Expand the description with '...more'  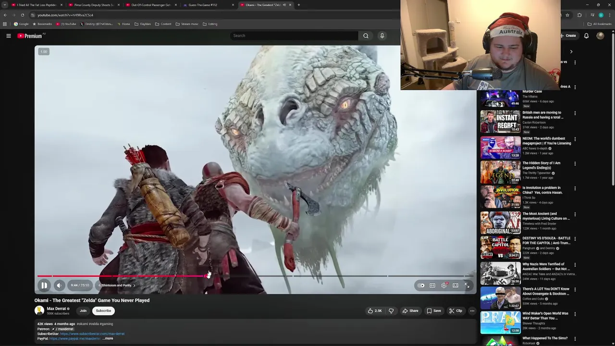tap(108, 338)
